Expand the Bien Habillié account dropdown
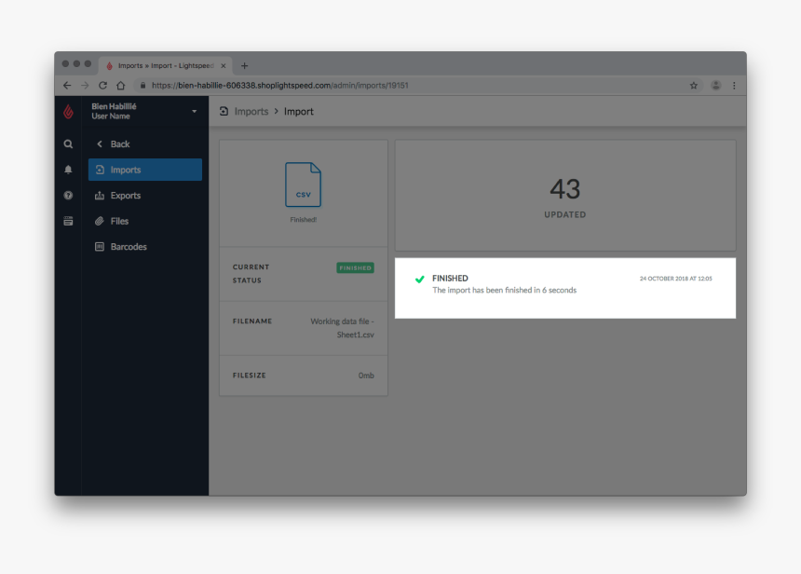The width and height of the screenshot is (801, 574). (x=194, y=112)
